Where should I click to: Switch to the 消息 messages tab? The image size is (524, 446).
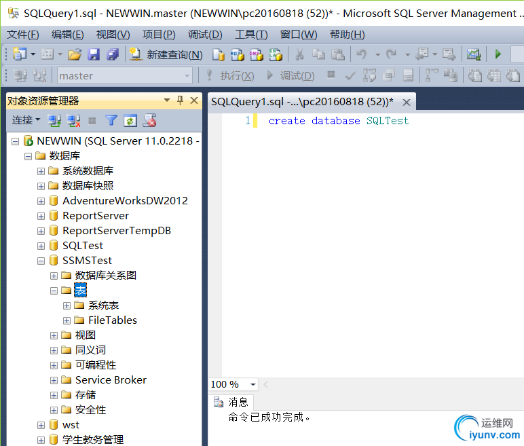(232, 402)
